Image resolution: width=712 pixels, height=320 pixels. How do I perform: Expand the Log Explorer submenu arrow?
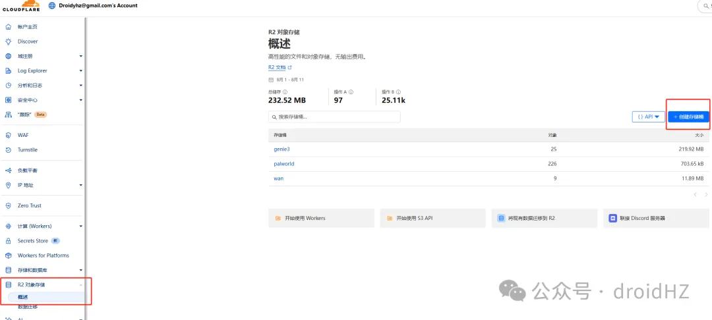[80, 71]
